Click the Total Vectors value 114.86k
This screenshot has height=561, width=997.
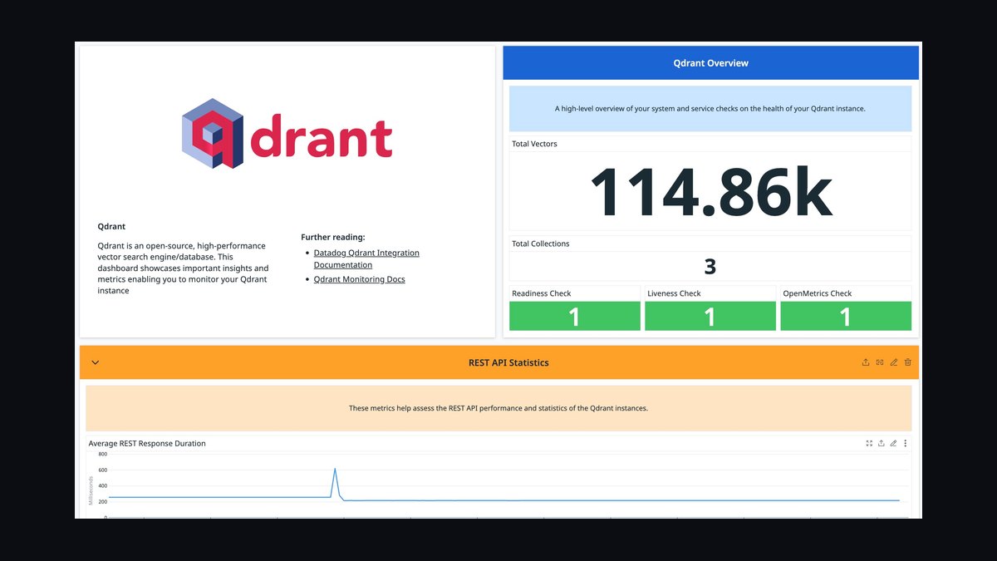[x=710, y=192]
